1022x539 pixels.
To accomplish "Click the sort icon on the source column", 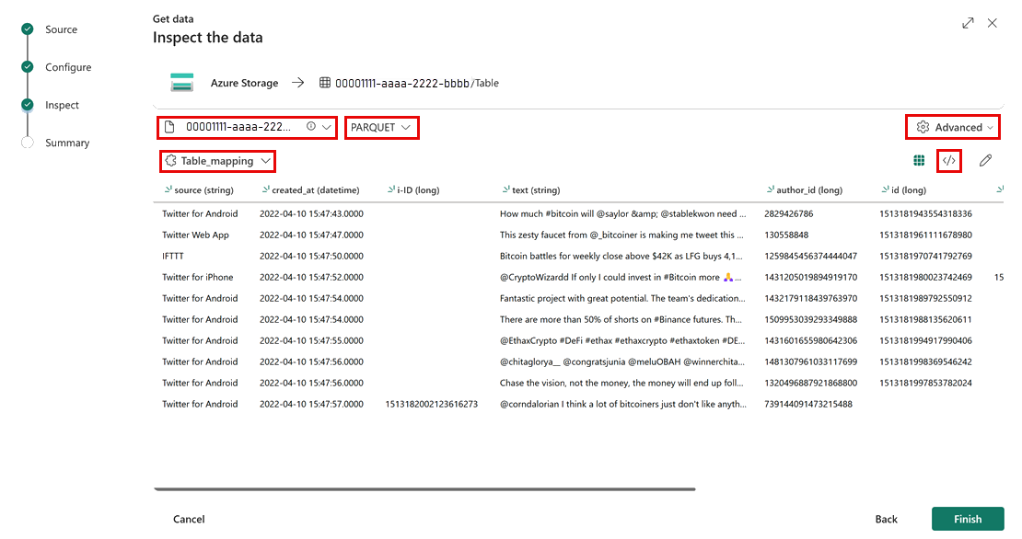I will tap(168, 190).
